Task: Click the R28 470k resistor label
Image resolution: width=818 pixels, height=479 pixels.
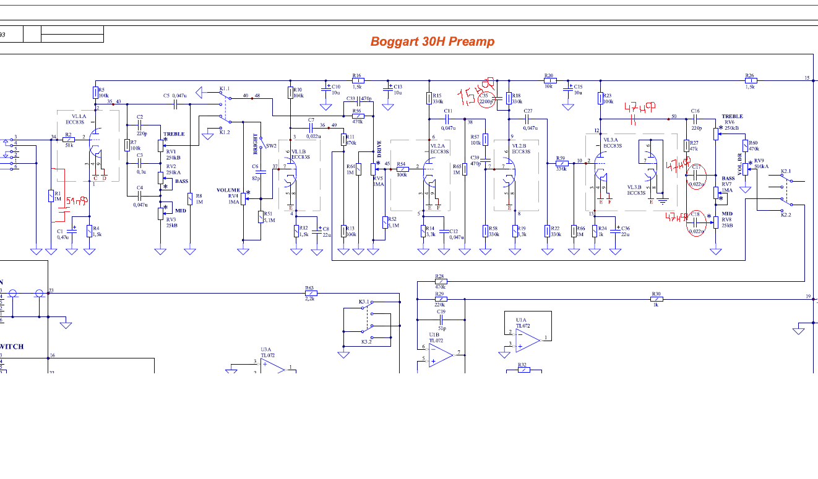Action: (440, 281)
